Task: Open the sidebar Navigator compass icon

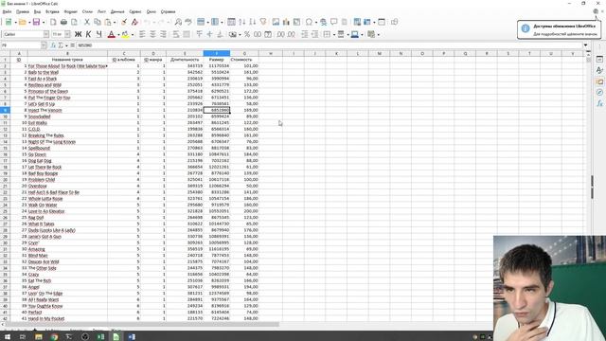Action: (x=599, y=93)
